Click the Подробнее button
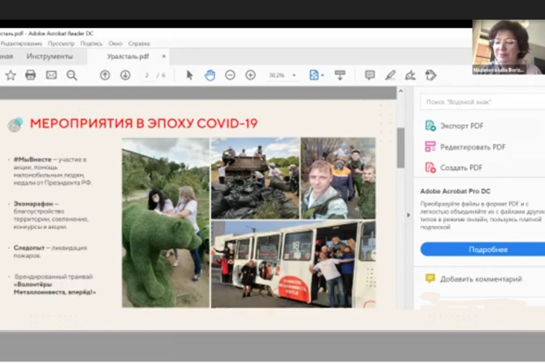 click(x=487, y=249)
